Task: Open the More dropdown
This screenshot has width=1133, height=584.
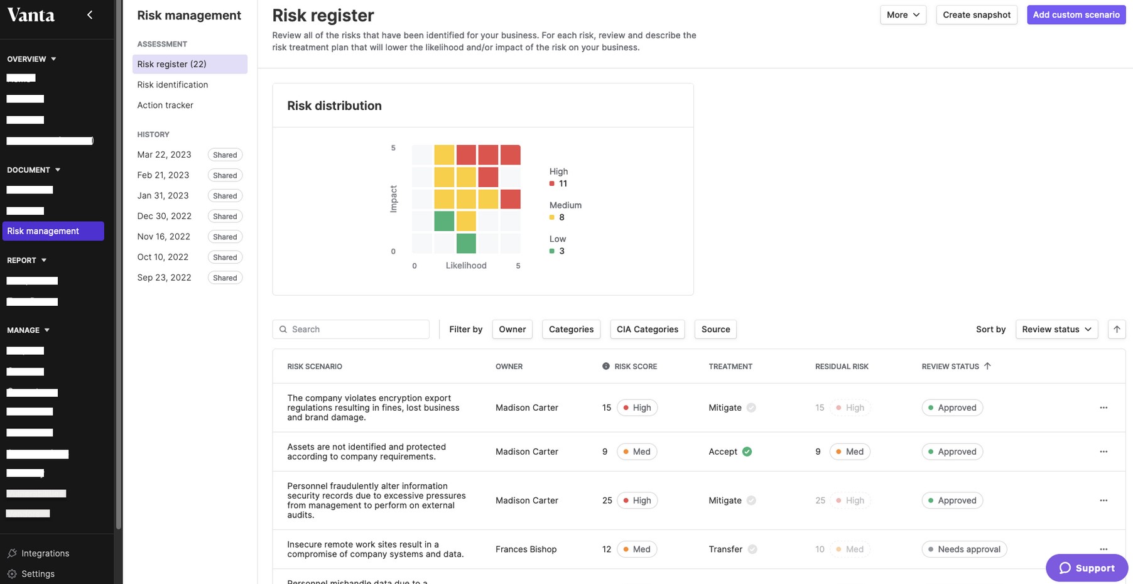Action: [903, 15]
